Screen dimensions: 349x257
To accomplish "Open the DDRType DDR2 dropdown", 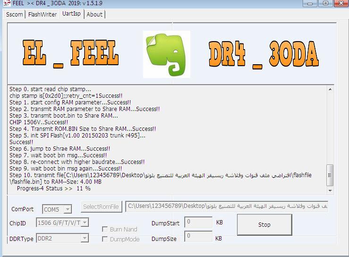I will [85, 238].
